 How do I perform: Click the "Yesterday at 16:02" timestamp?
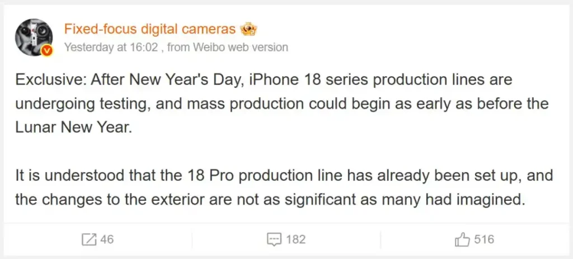pos(112,47)
